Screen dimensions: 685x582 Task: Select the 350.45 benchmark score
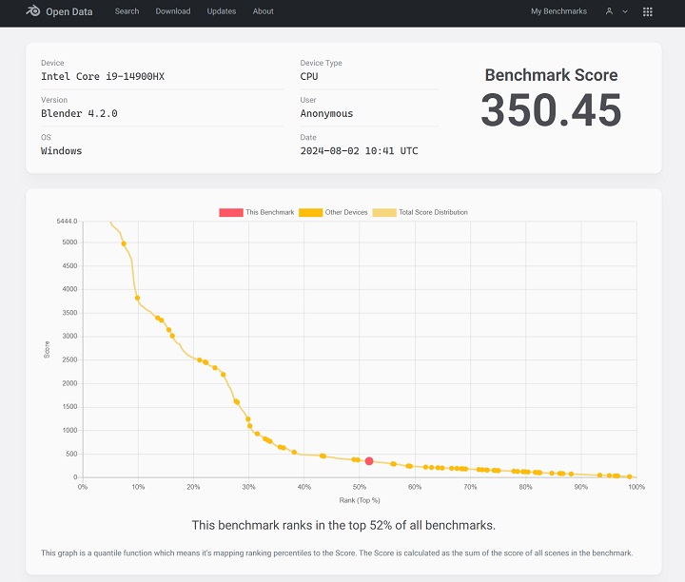tap(551, 110)
